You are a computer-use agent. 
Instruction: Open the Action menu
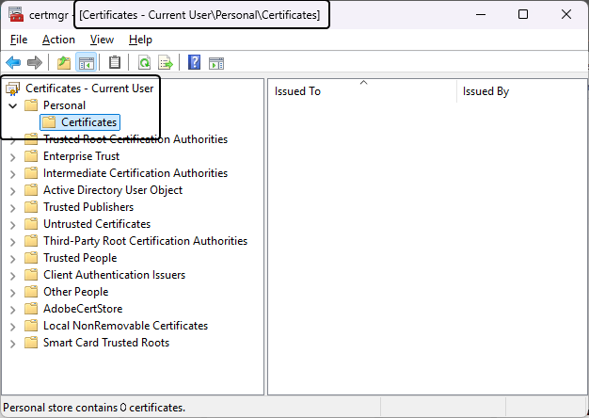point(58,40)
